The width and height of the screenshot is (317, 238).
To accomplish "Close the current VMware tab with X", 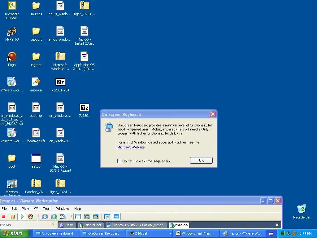I will coord(277,225).
